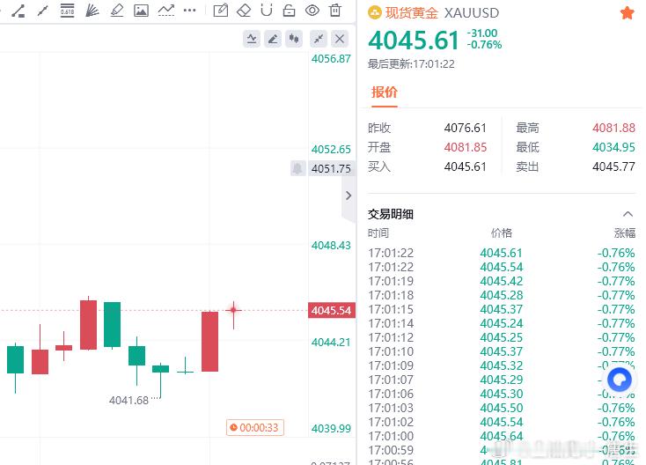Screen dimensions: 646x465
Task: Select the price line drawing tool
Action: [x=18, y=11]
